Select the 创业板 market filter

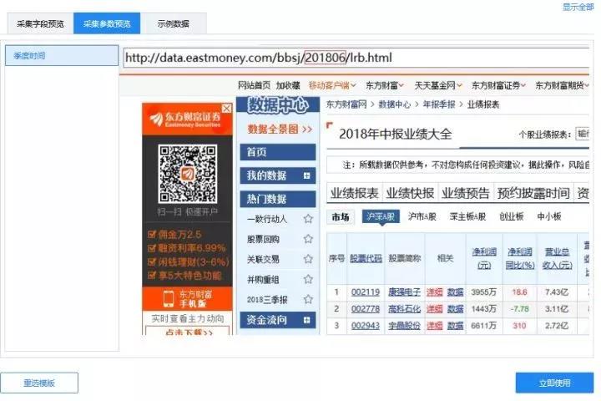[x=512, y=216]
